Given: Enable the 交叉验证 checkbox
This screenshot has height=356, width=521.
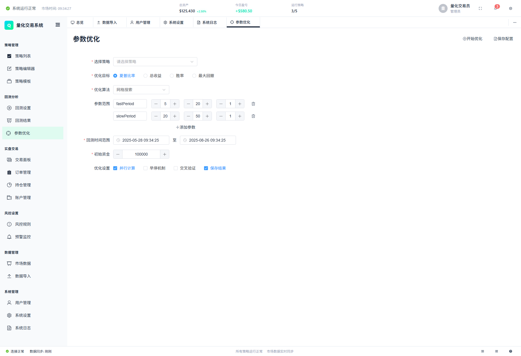Looking at the screenshot, I should (x=185, y=168).
